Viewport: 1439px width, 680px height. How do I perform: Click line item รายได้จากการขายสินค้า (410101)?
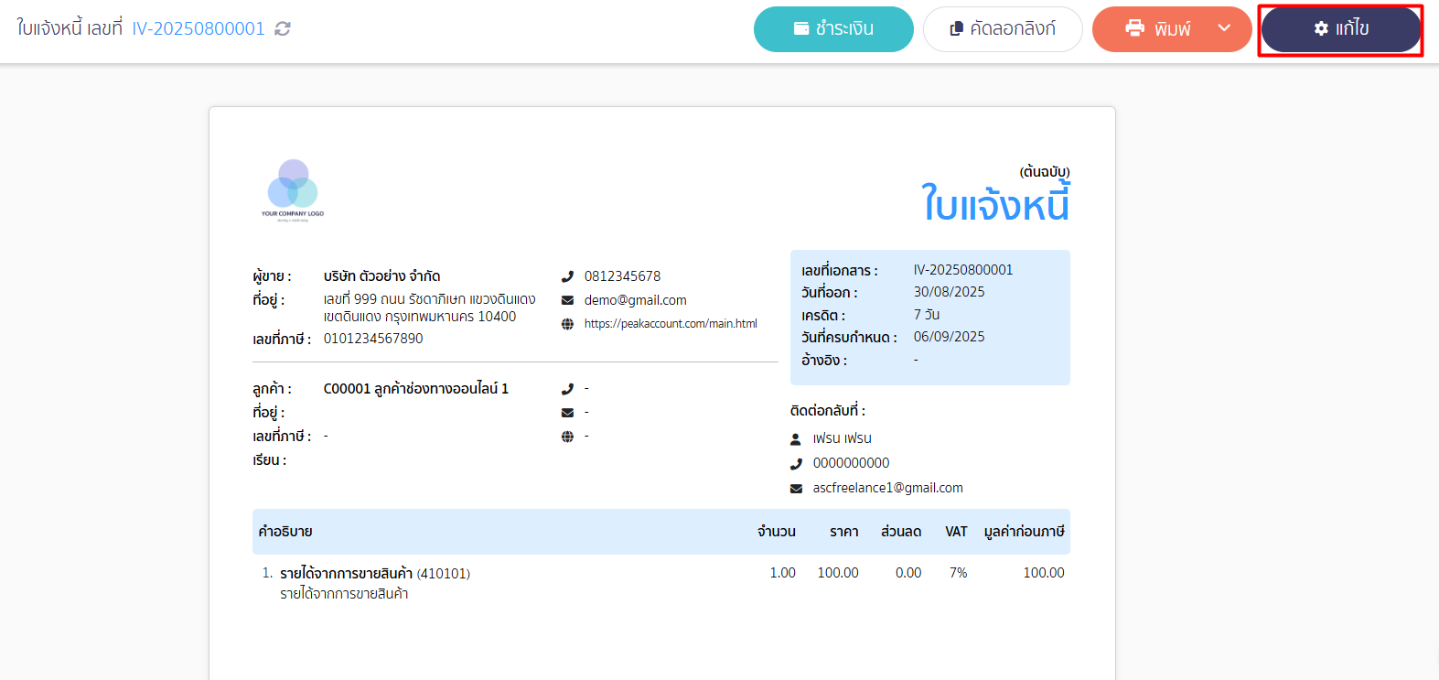(375, 574)
